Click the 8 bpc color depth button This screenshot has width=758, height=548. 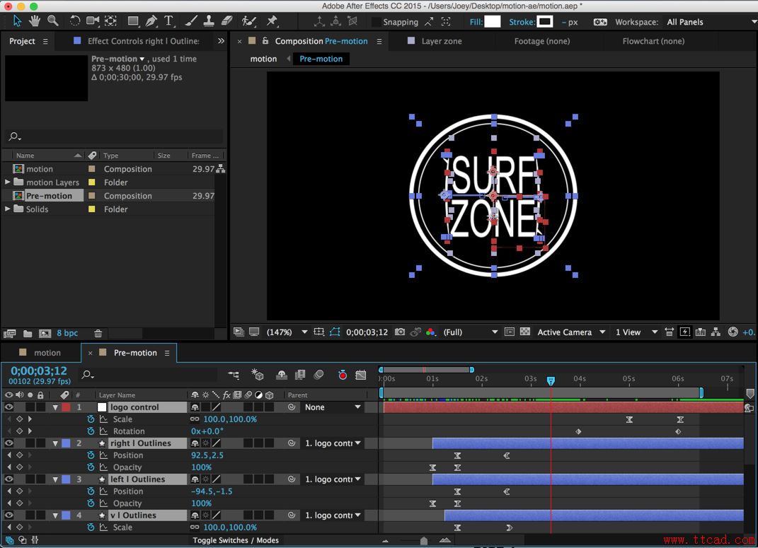click(x=68, y=334)
